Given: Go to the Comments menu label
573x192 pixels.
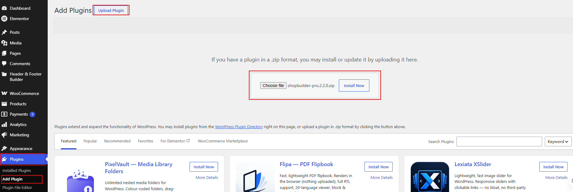Looking at the screenshot, I should [20, 64].
